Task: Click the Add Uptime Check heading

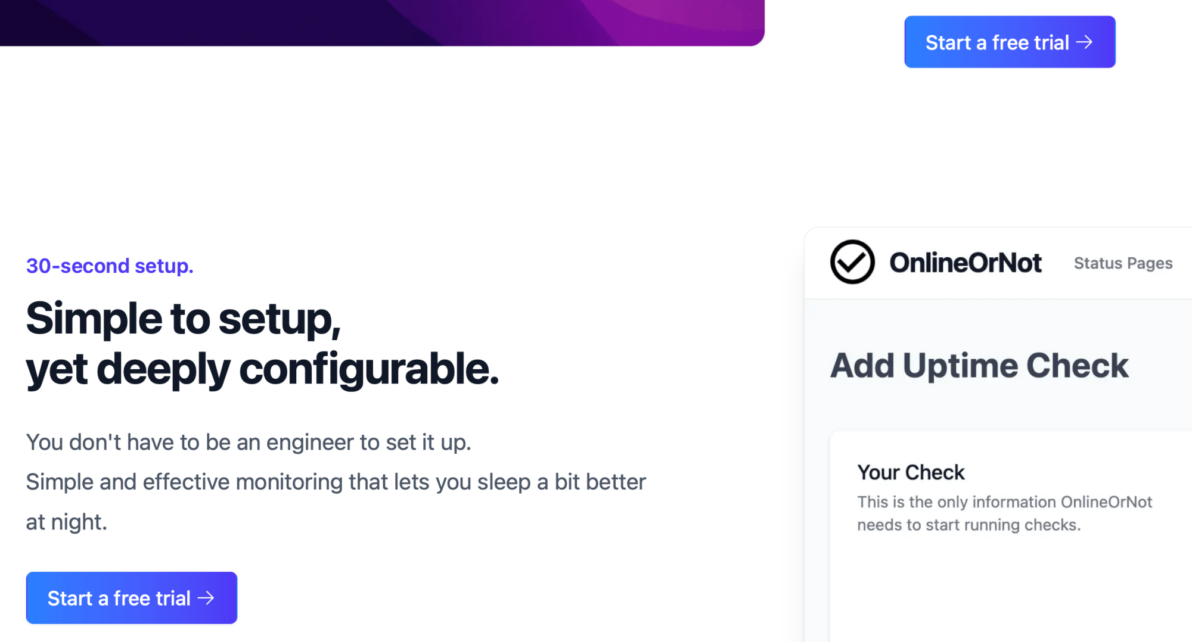Action: tap(979, 365)
